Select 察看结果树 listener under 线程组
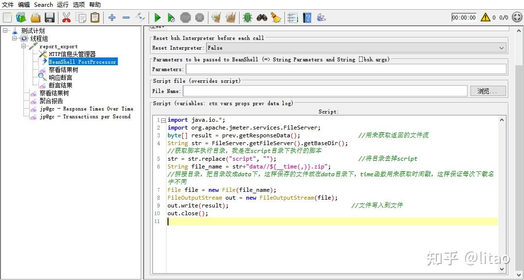524x280 pixels. click(54, 93)
